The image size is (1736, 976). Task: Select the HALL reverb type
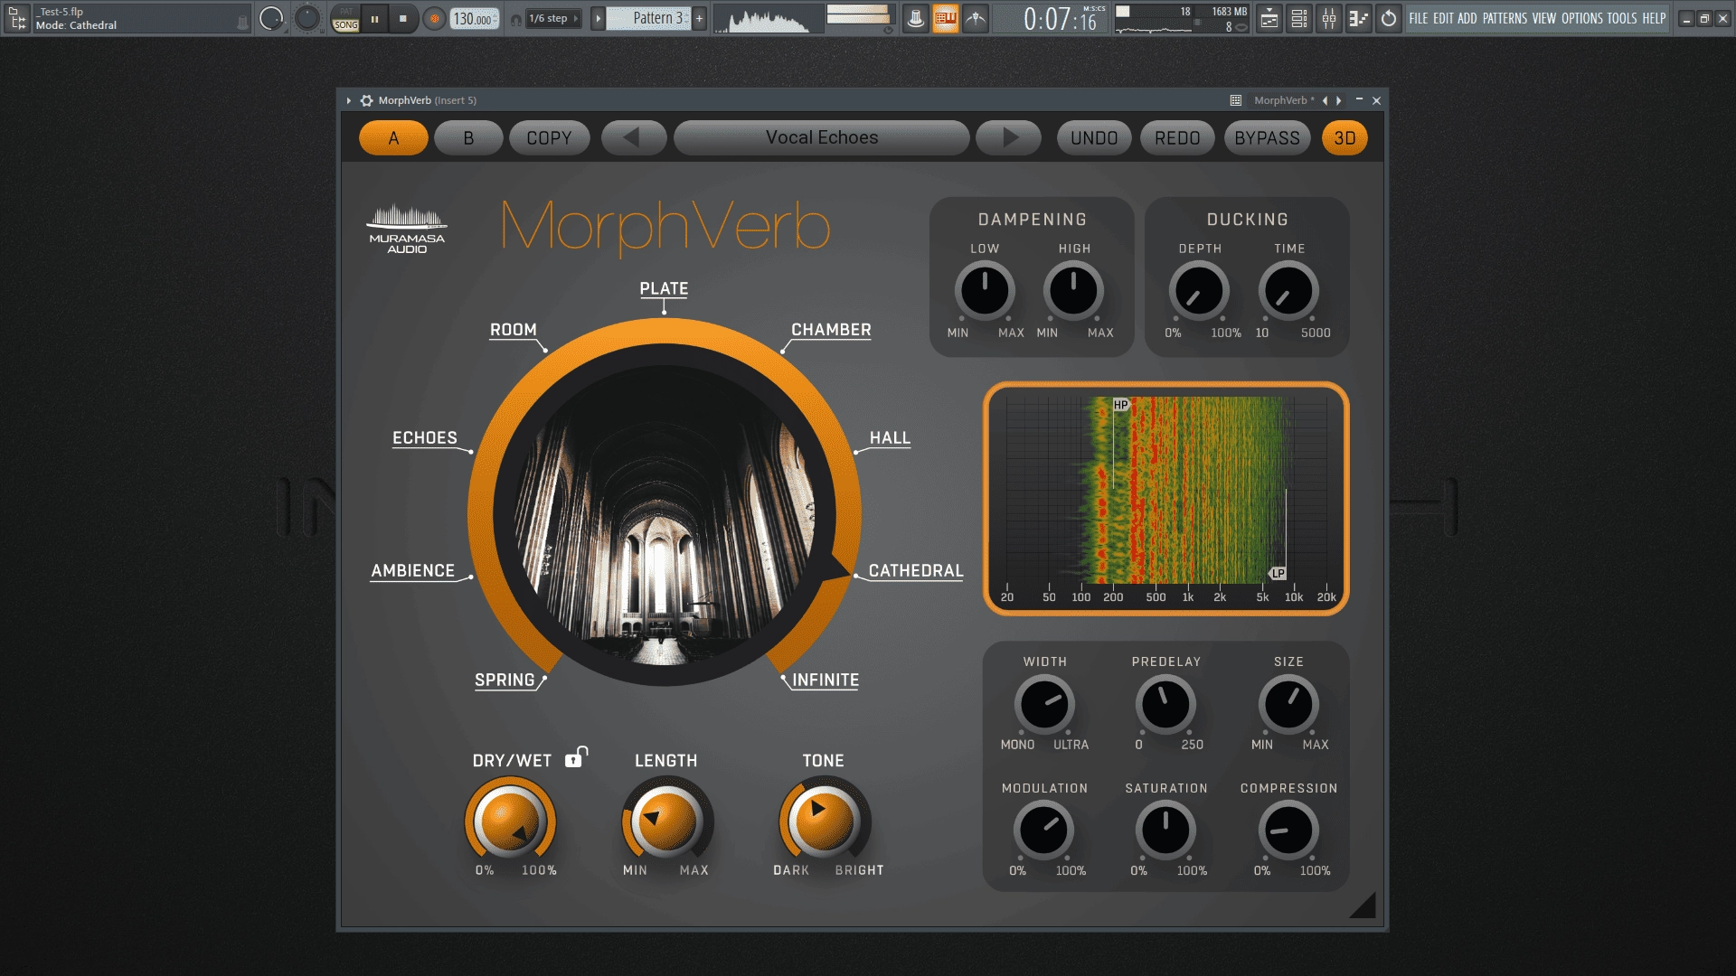890,437
